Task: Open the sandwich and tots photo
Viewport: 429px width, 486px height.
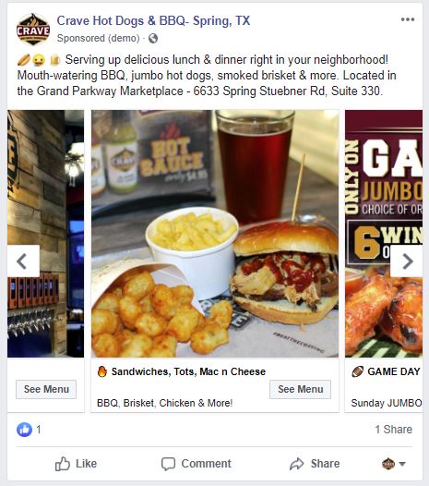Action: [215, 234]
